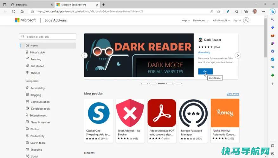Screen dimensions: 278x158
Task: Go to next carousel slide
Action: tap(238, 56)
